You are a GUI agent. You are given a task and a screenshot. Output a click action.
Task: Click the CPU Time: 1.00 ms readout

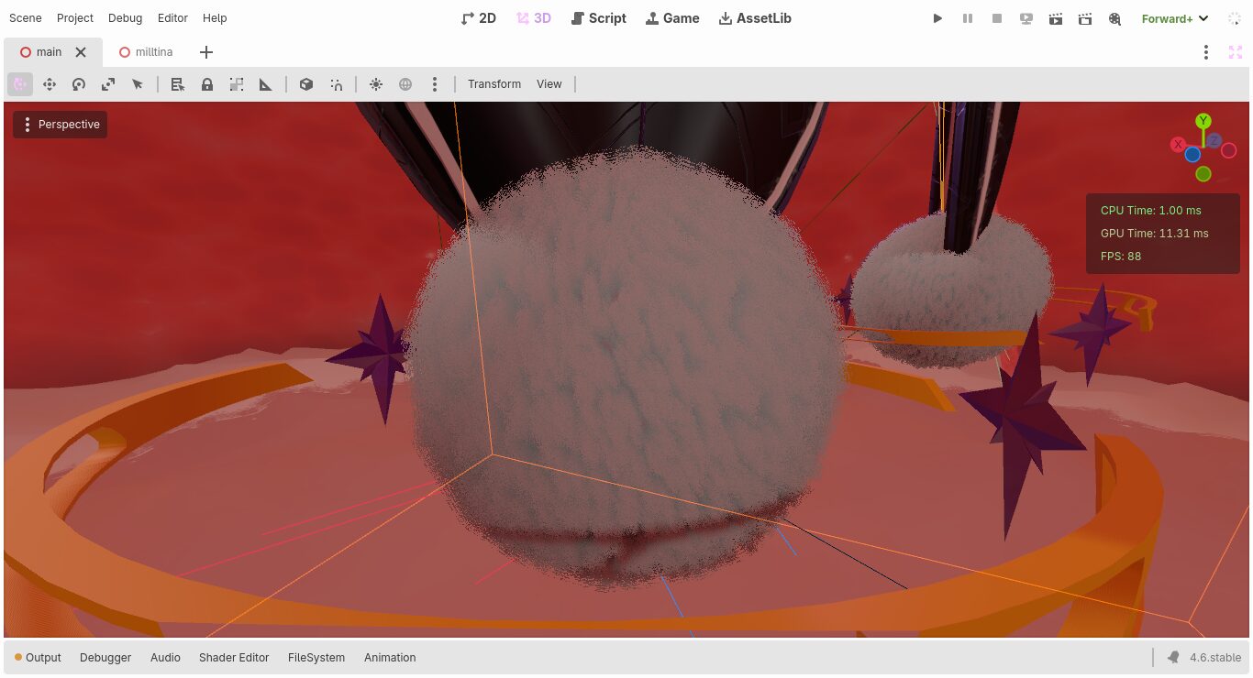(x=1150, y=211)
